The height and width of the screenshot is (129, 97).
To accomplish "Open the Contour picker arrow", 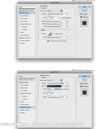I will click(51, 34).
